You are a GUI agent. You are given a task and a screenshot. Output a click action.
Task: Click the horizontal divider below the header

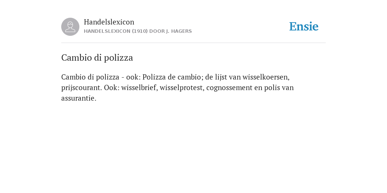tap(193, 43)
